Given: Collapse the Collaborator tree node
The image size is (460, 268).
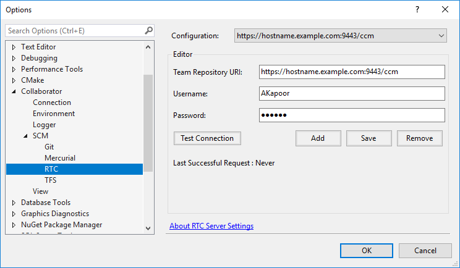Looking at the screenshot, I should point(14,91).
